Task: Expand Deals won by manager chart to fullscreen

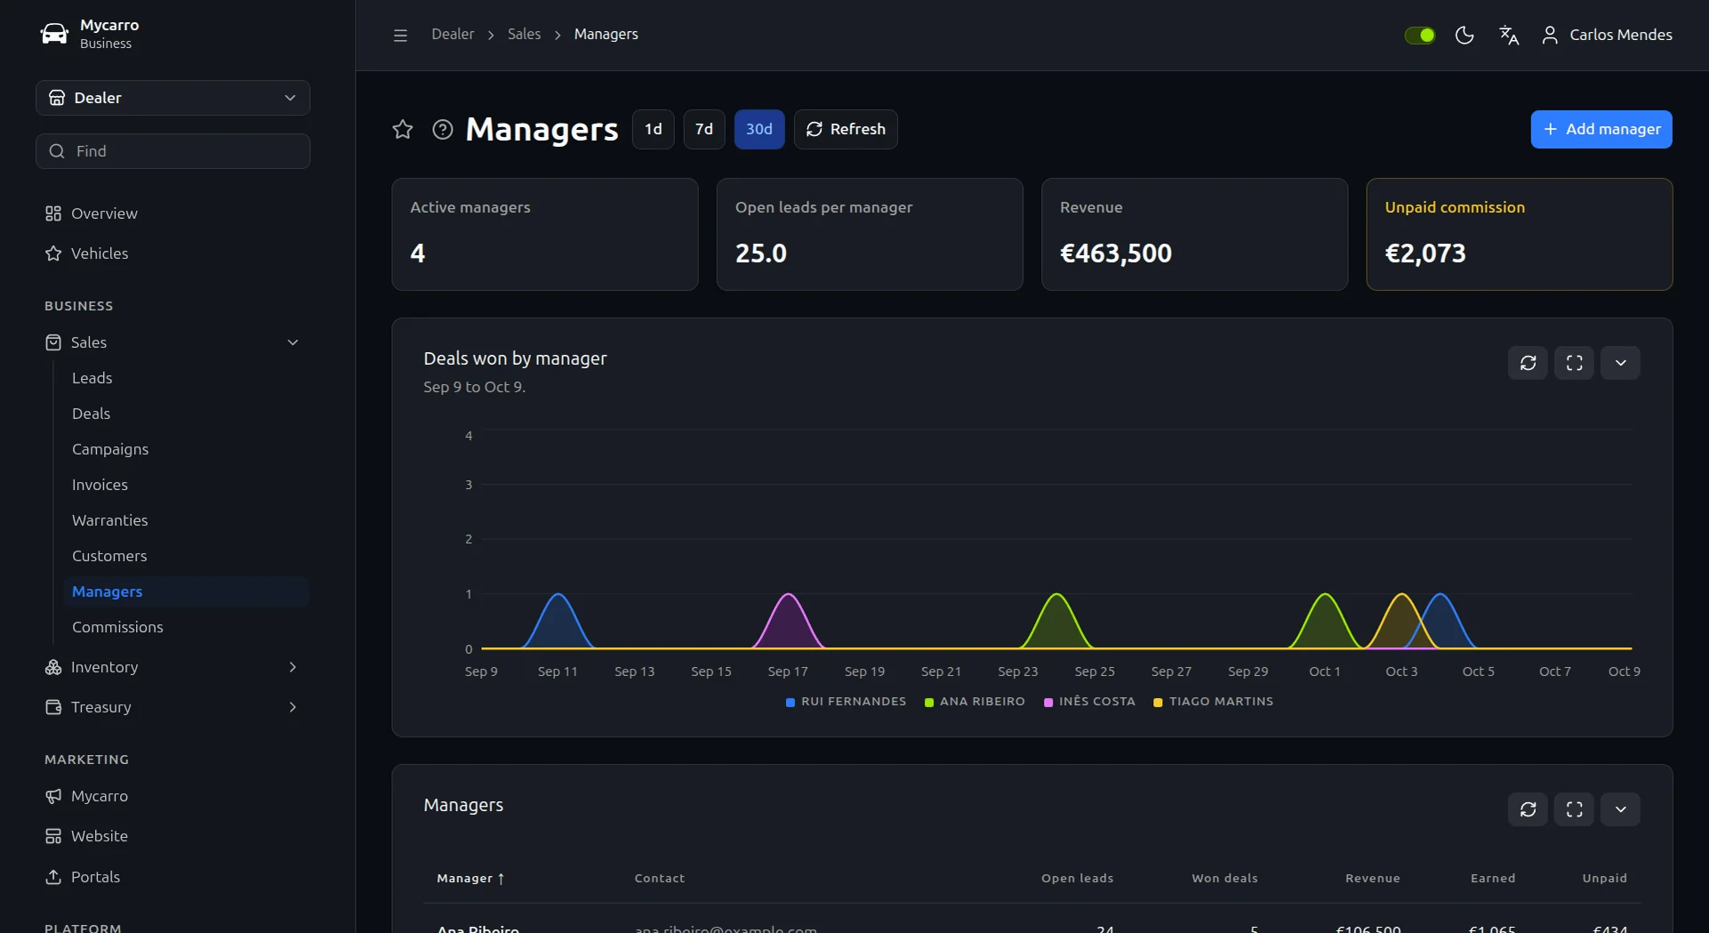Action: click(x=1574, y=363)
